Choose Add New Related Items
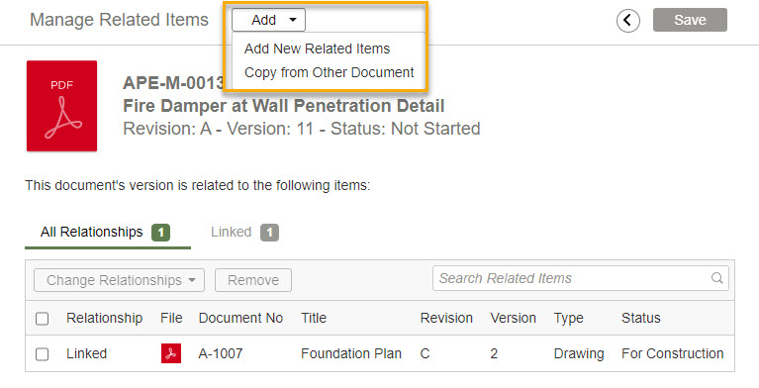Screen dimensions: 759x388 point(317,48)
